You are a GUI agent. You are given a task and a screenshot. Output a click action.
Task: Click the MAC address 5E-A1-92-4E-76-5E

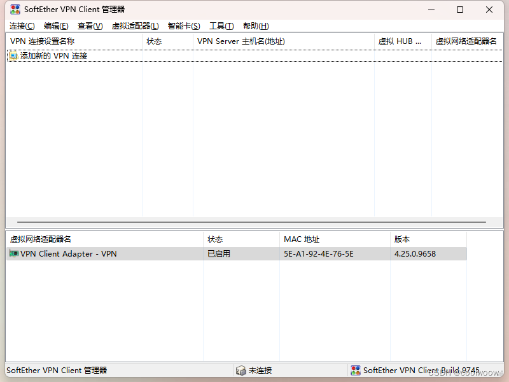point(319,253)
